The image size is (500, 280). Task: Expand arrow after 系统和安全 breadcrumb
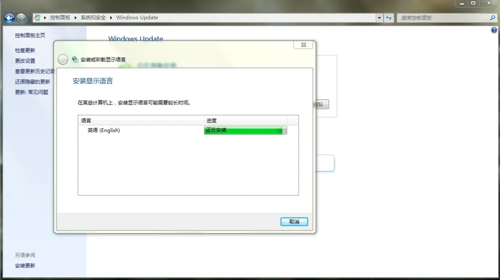click(x=111, y=18)
